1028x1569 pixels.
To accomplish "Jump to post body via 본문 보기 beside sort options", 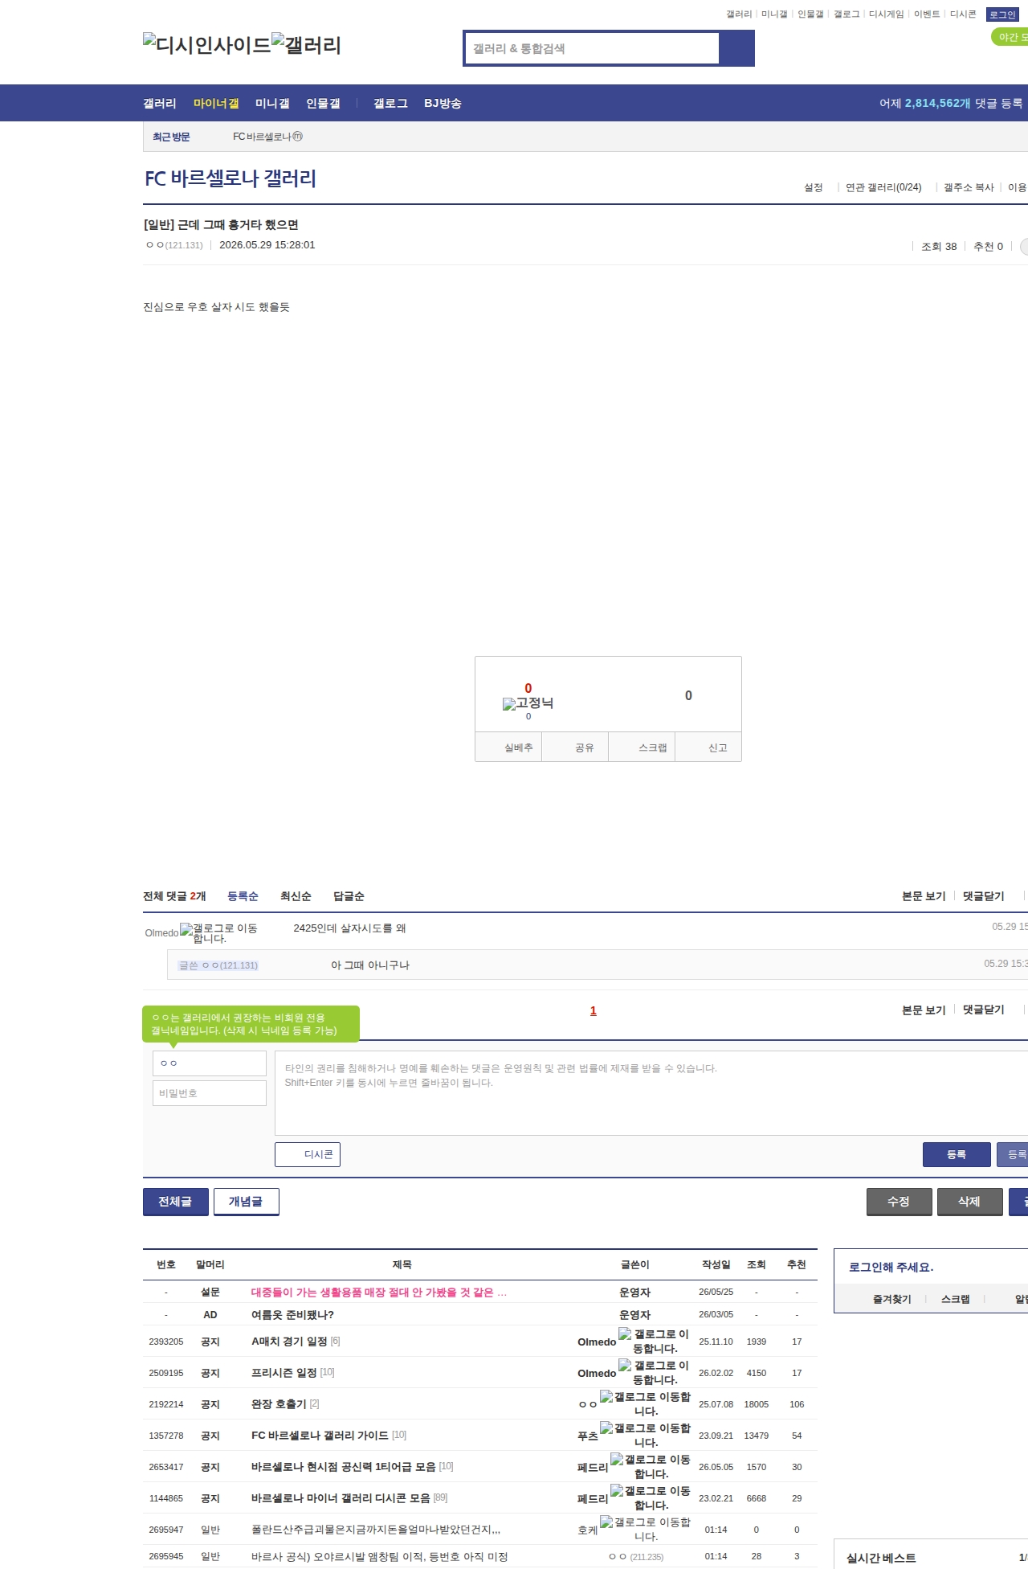I will (x=924, y=896).
